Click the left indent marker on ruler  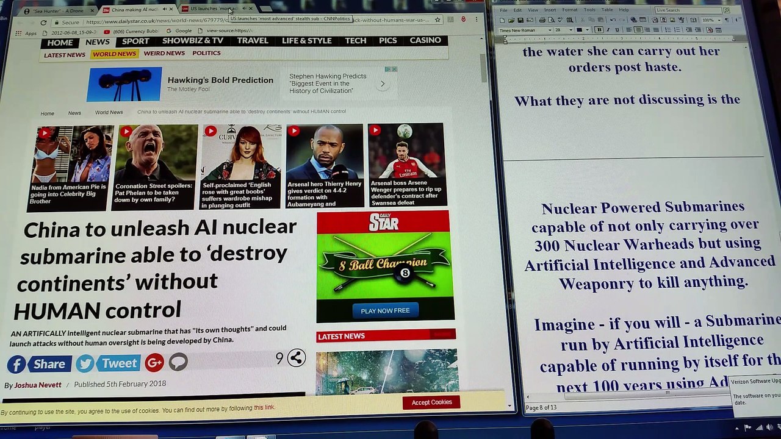coord(505,40)
